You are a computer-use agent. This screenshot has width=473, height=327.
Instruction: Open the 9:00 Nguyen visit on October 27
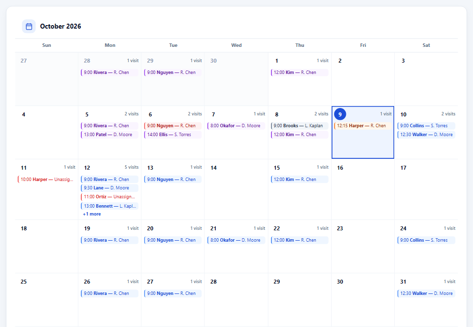(173, 293)
